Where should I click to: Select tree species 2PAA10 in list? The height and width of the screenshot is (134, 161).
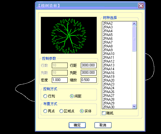click(x=109, y=54)
